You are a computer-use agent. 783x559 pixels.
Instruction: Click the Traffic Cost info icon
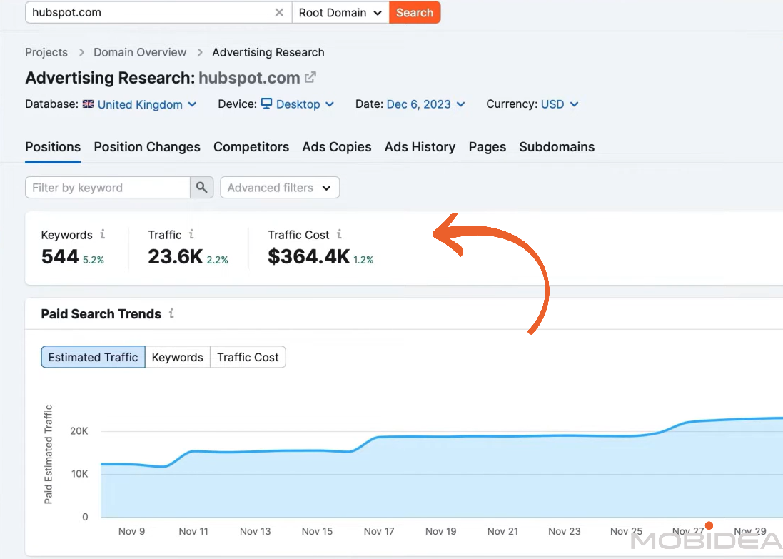pos(339,234)
